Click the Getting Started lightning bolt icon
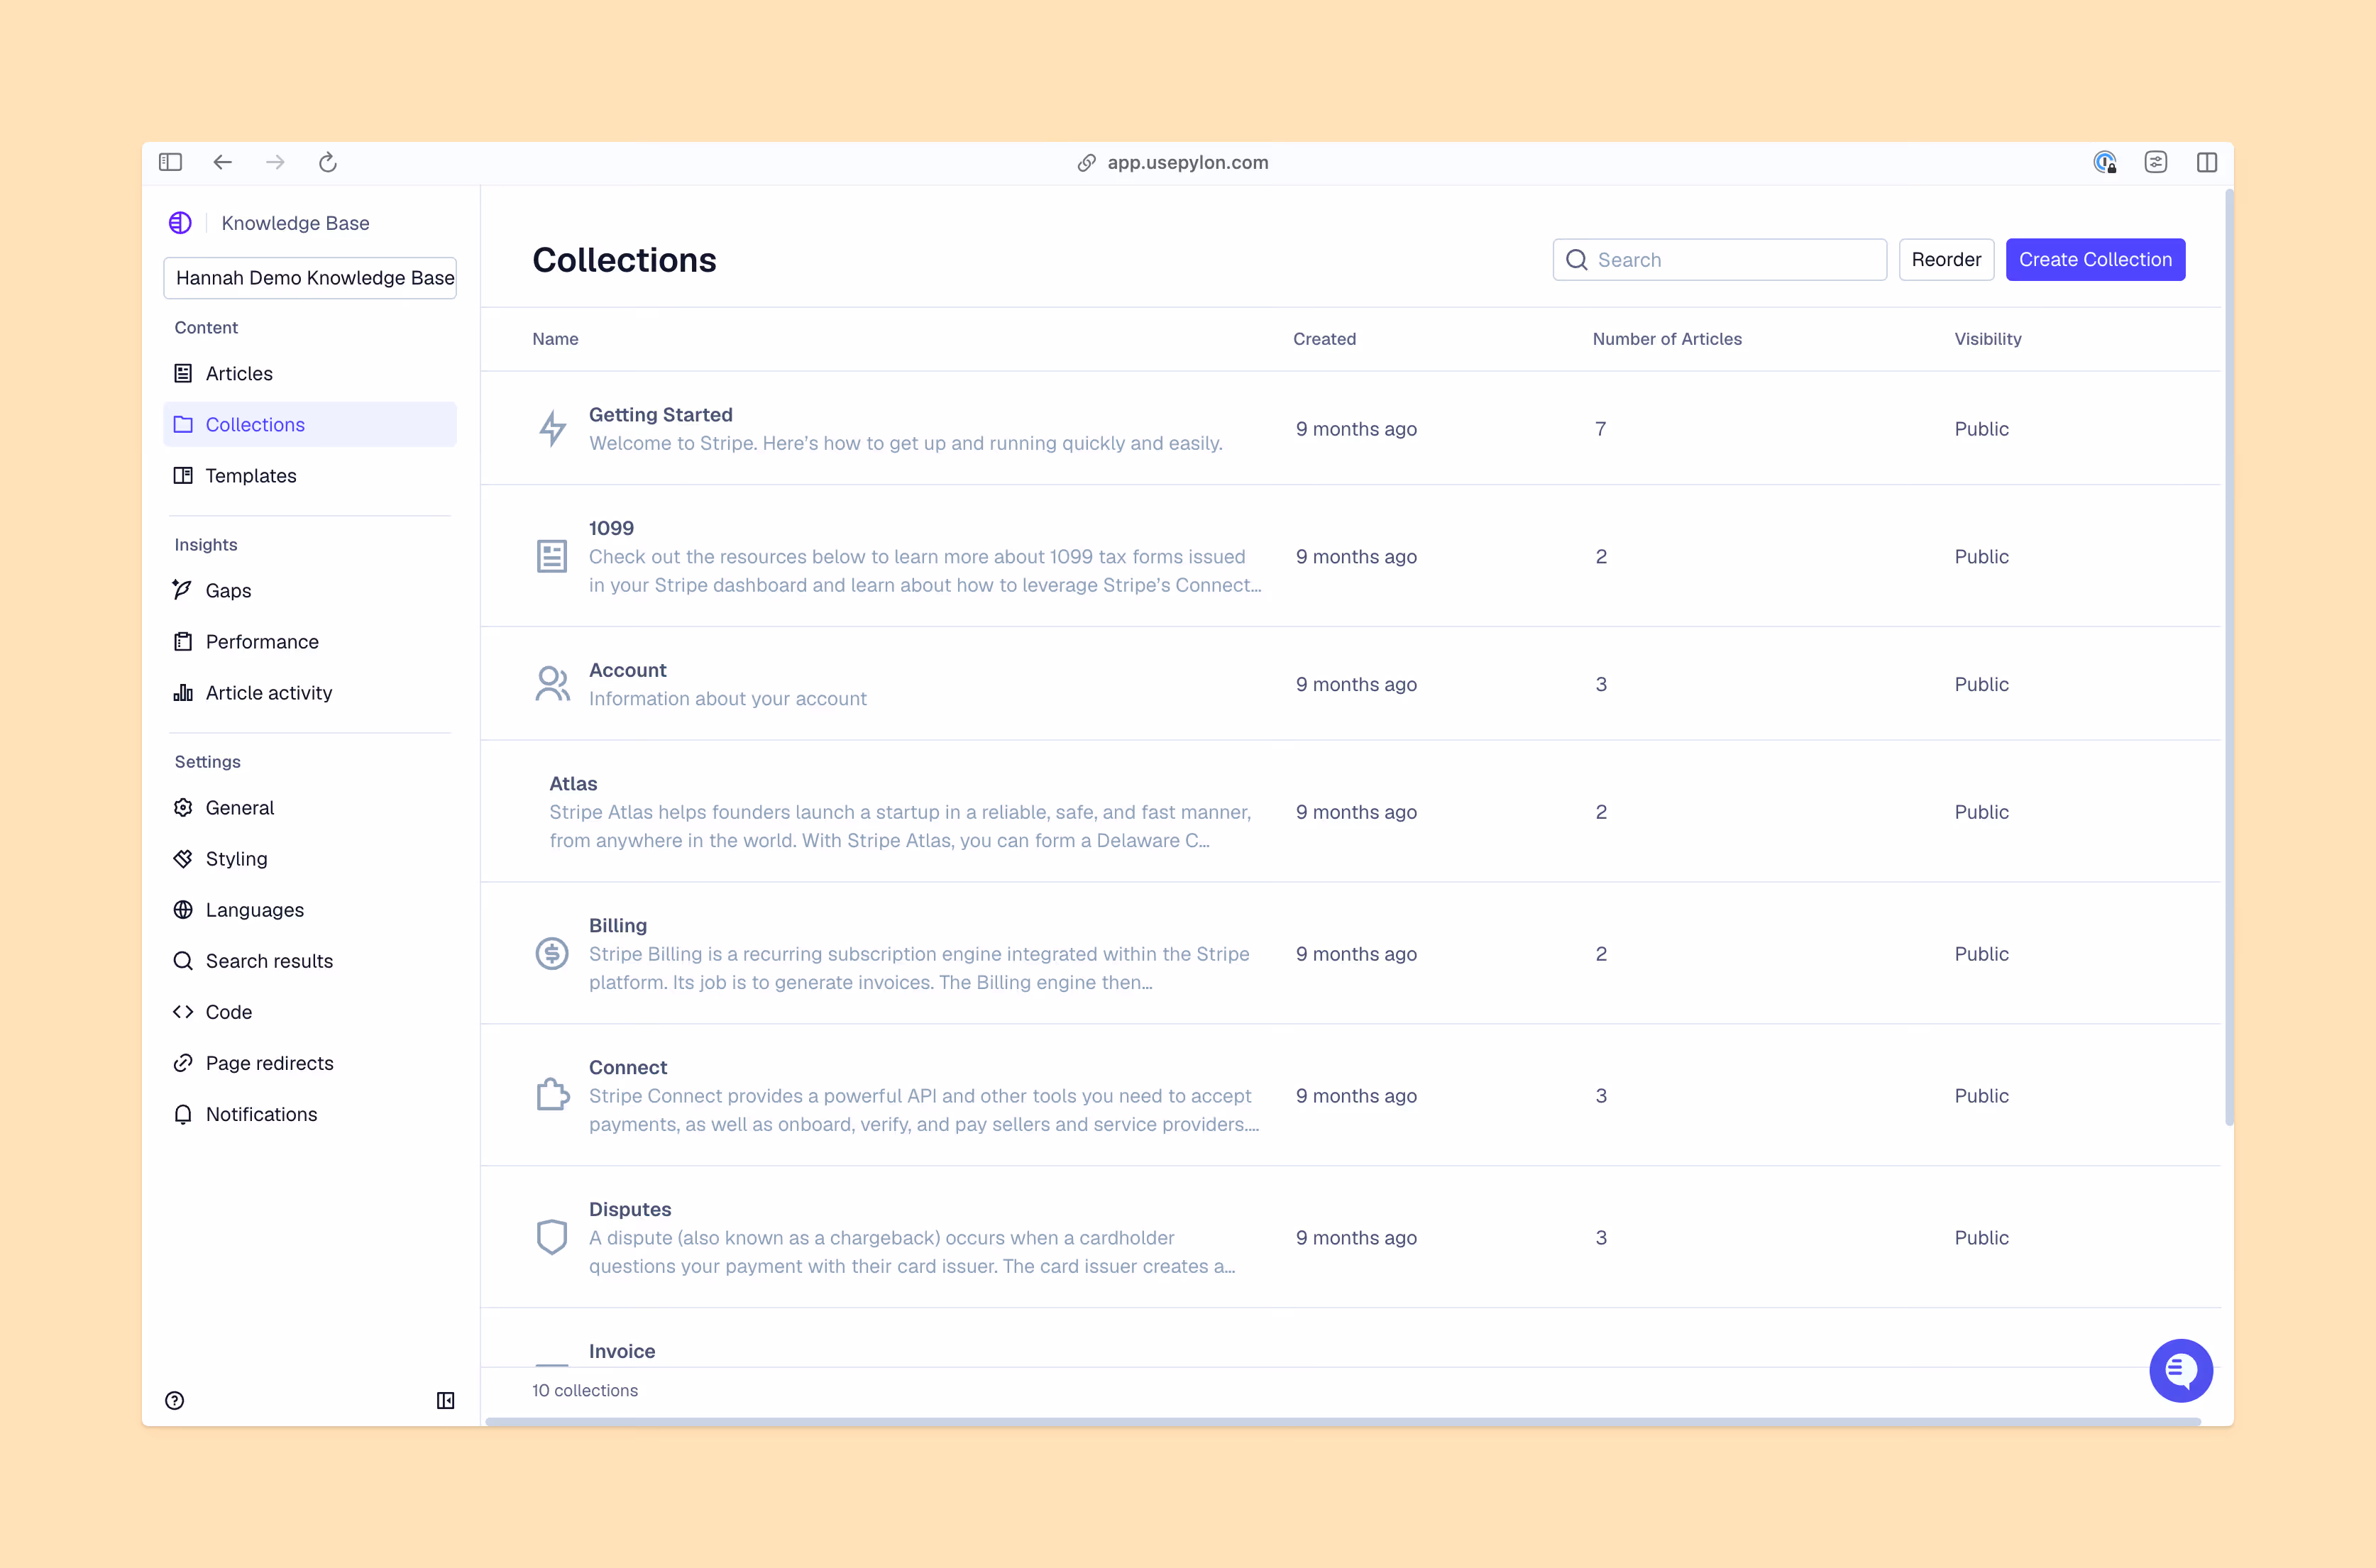This screenshot has width=2376, height=1568. 552,429
